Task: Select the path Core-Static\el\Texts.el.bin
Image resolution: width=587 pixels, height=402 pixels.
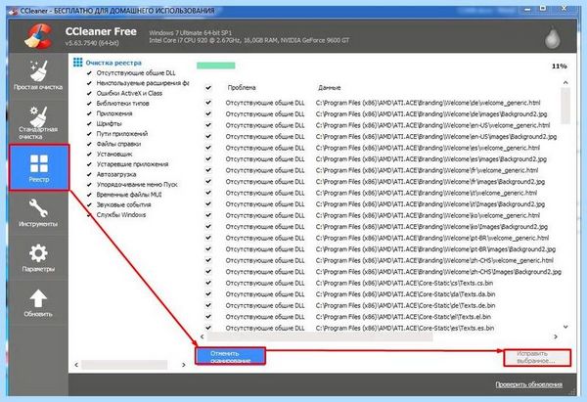Action: (403, 317)
